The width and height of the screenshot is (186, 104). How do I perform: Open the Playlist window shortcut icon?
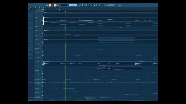click(80, 5)
